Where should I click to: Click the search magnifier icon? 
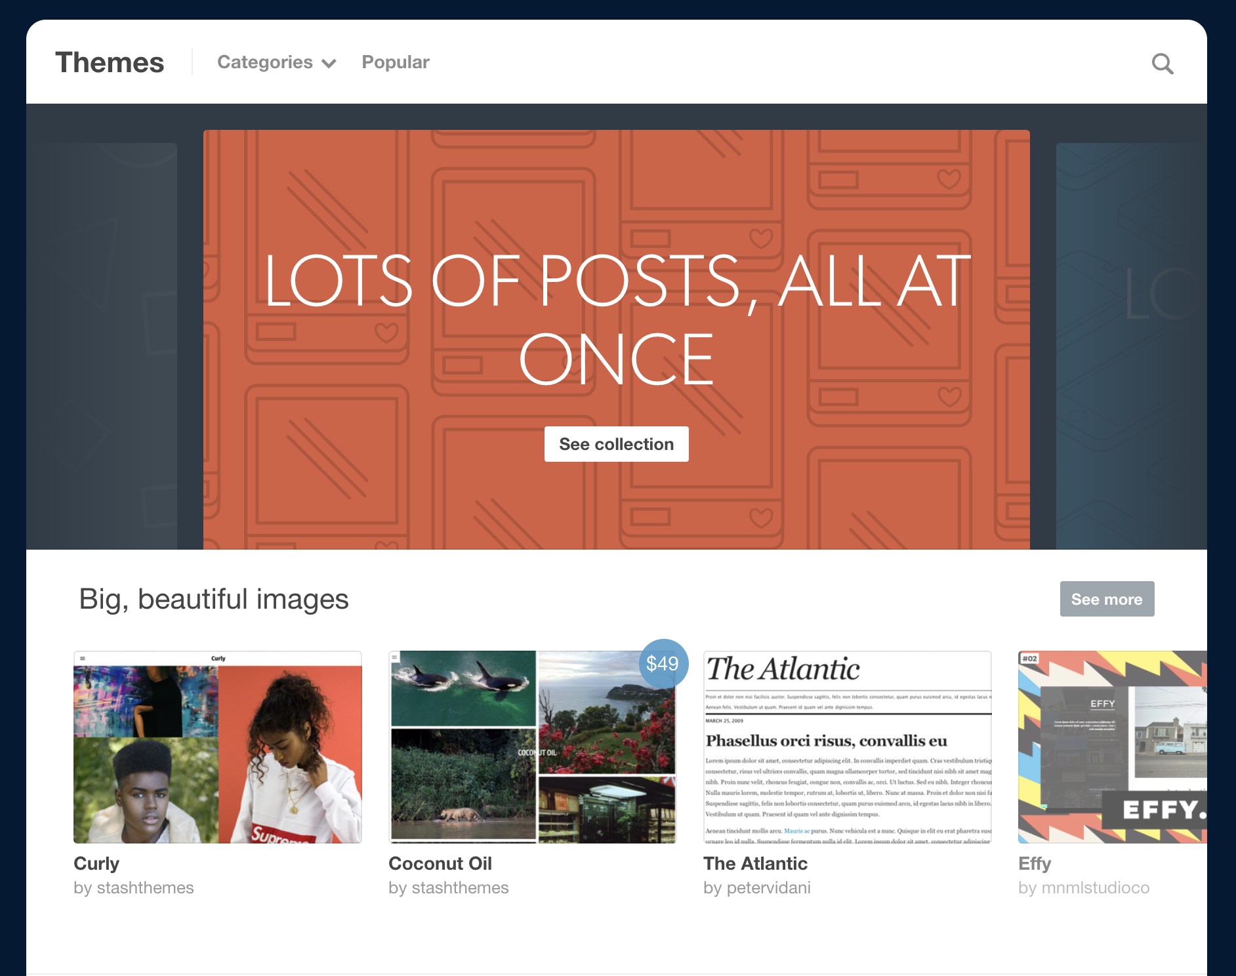1162,64
